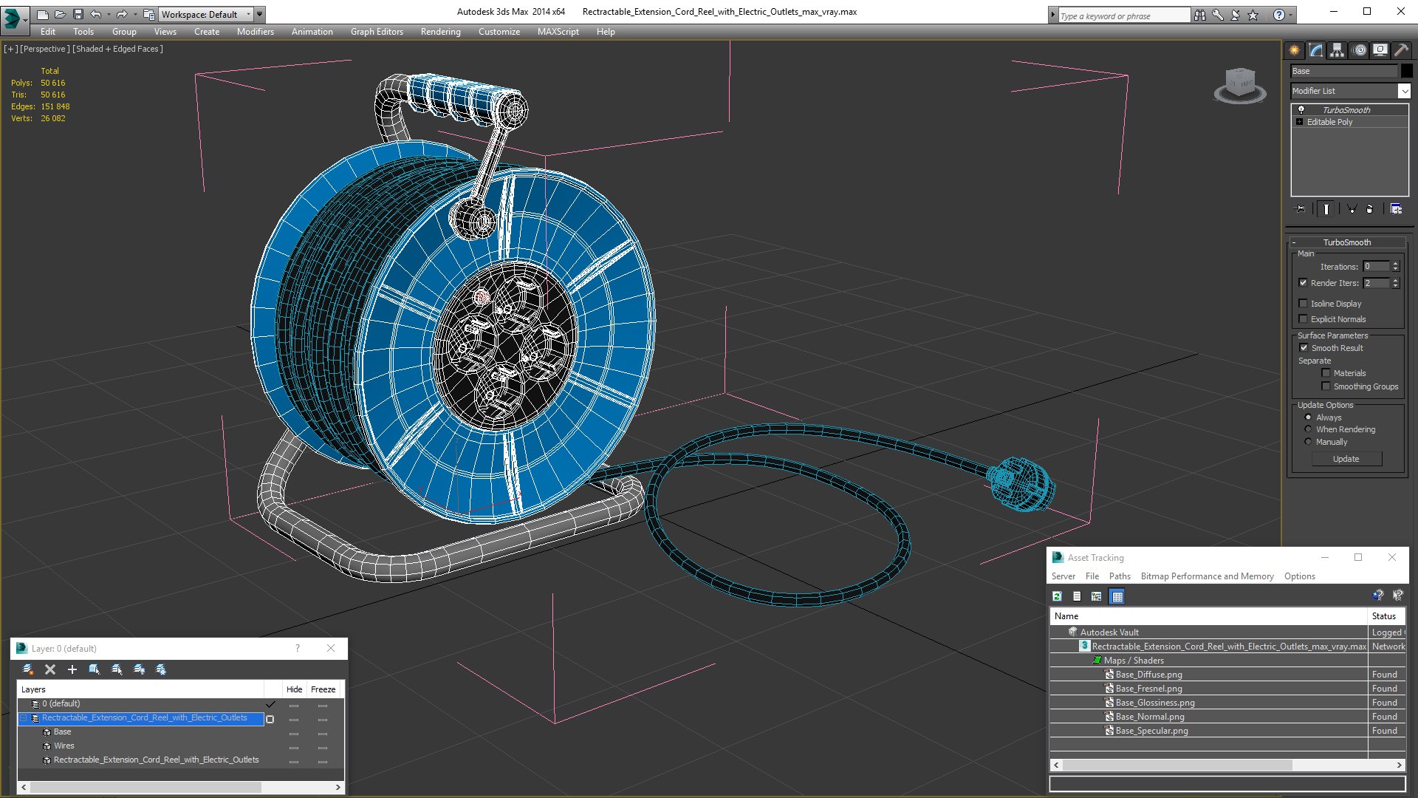The image size is (1418, 798).
Task: Toggle the TurboSmooth modifier lightbulb
Action: pos(1301,109)
